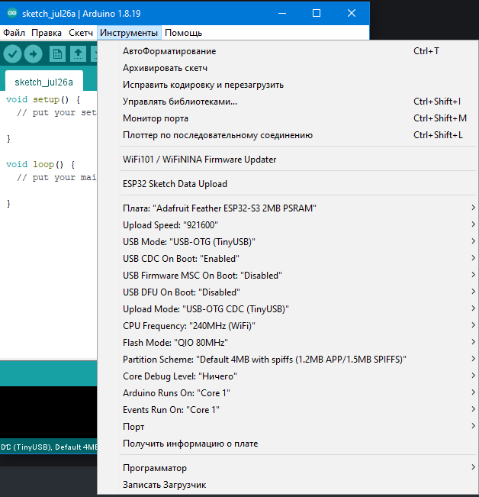Expand Events Run On submenu
This screenshot has width=479, height=497.
[288, 410]
